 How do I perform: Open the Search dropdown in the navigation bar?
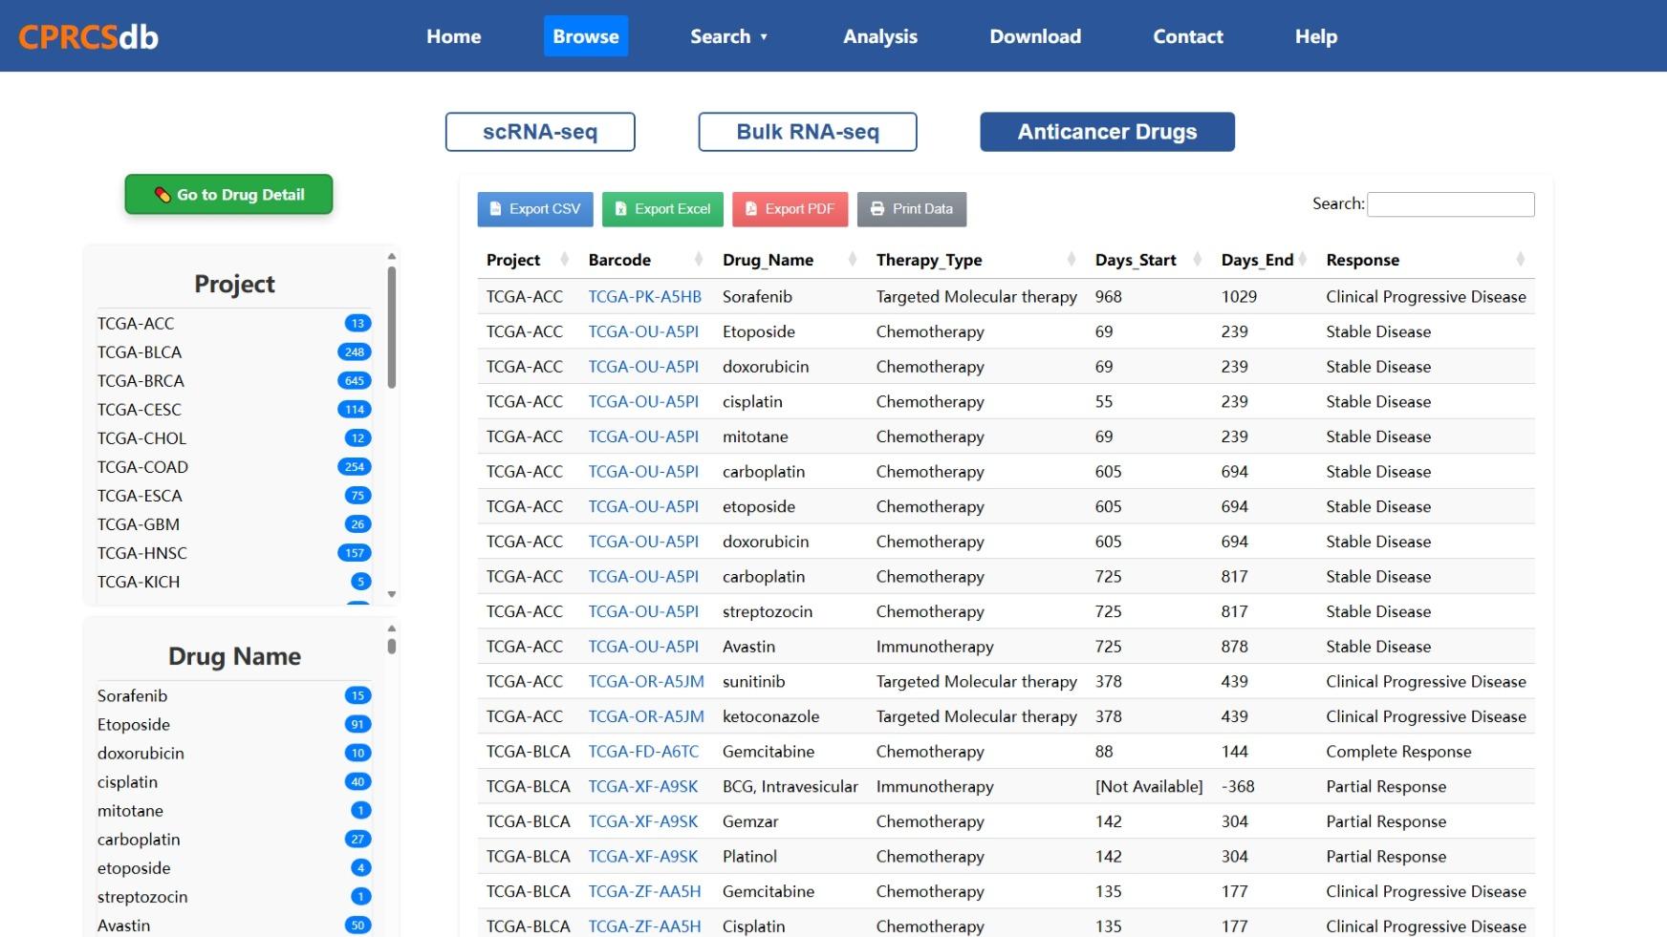pyautogui.click(x=729, y=36)
